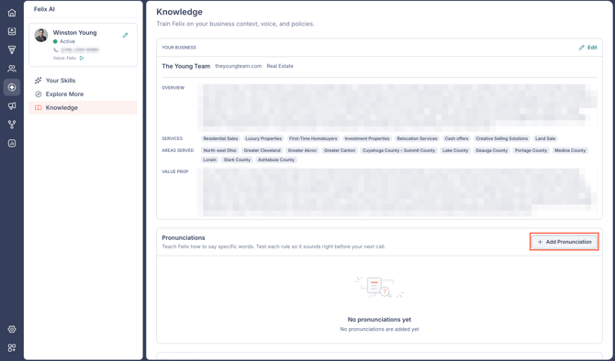Click the pencil icon beside Winston Young
The image size is (615, 361).
click(125, 35)
